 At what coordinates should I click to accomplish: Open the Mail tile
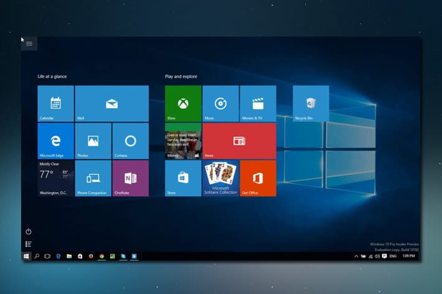112,104
